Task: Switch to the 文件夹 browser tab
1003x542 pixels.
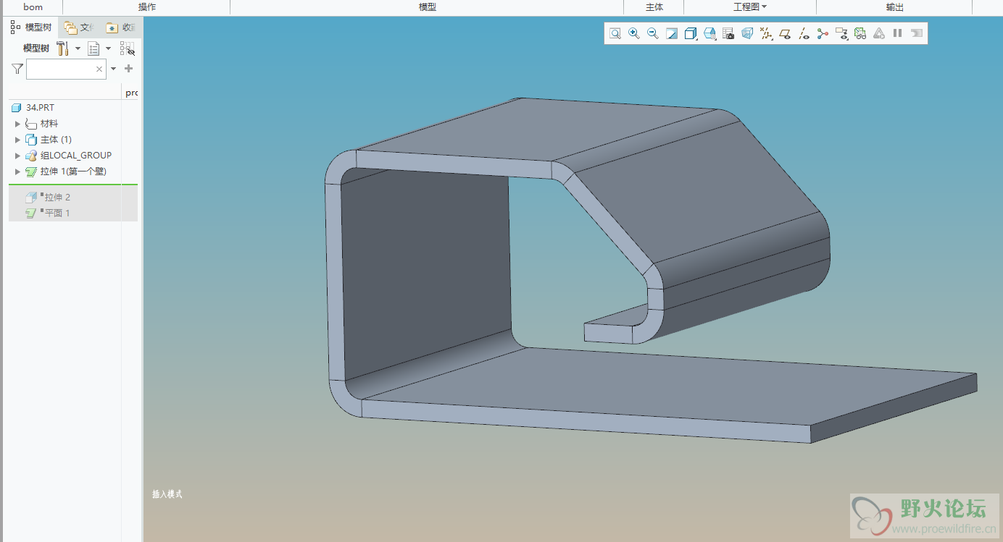Action: (79, 27)
